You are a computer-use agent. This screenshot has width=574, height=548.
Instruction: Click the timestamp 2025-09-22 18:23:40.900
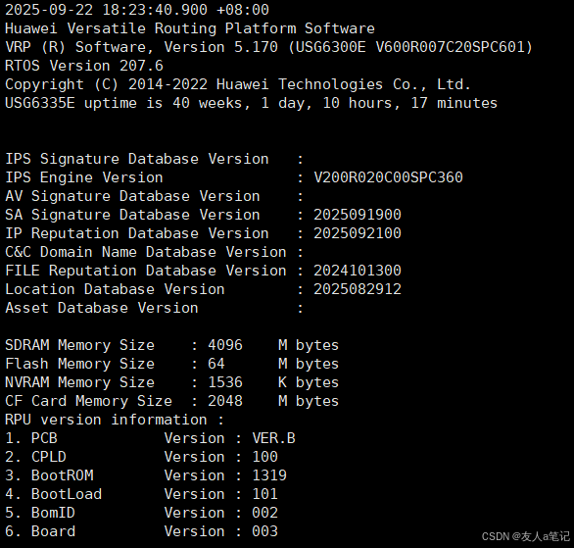pyautogui.click(x=106, y=10)
